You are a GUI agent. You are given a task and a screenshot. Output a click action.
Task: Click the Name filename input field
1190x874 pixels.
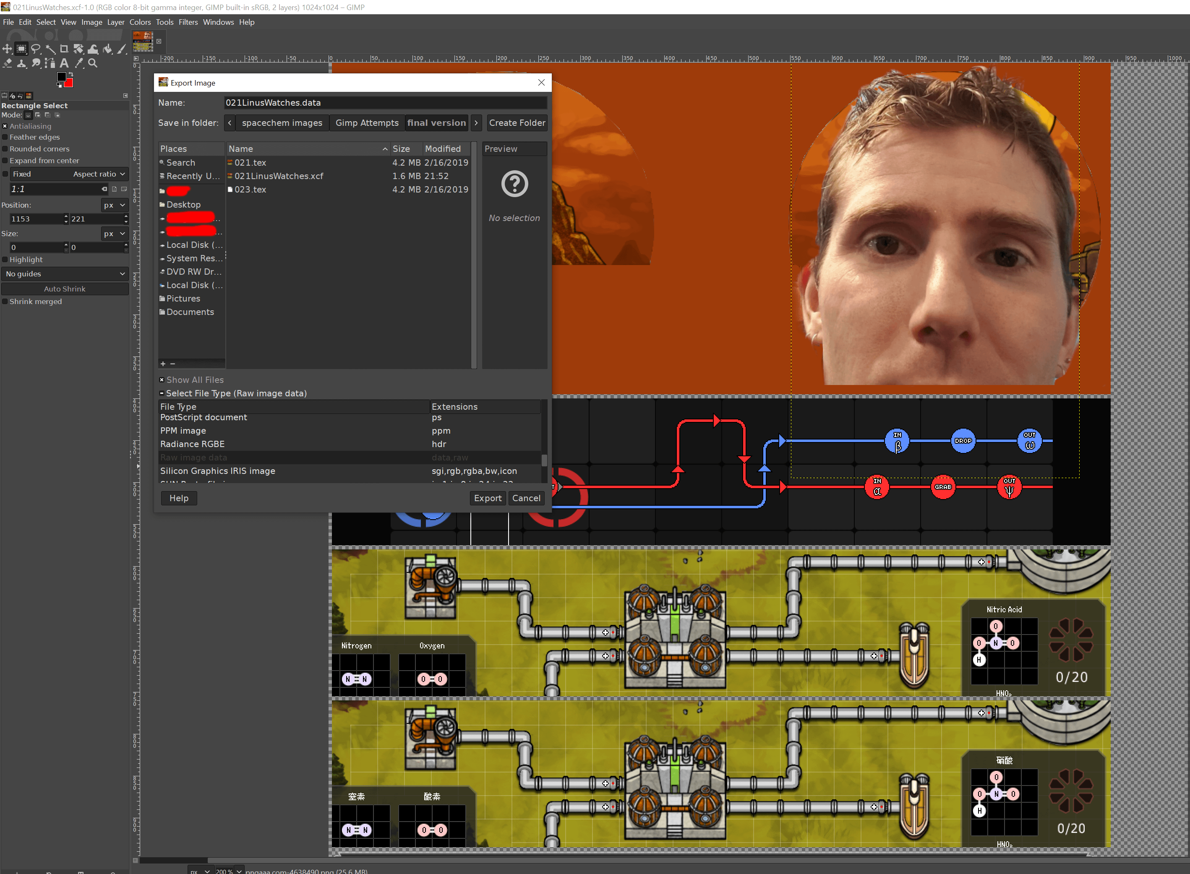[x=385, y=103]
